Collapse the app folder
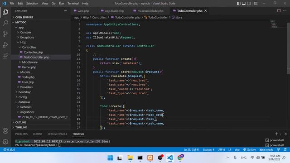Viewport: 290px width, 163px height. [41, 27]
